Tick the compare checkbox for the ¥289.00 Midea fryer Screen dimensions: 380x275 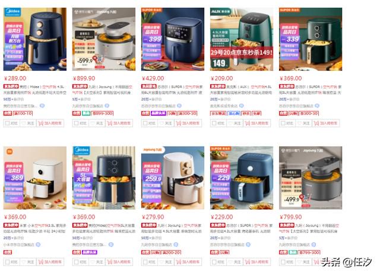pos(7,123)
